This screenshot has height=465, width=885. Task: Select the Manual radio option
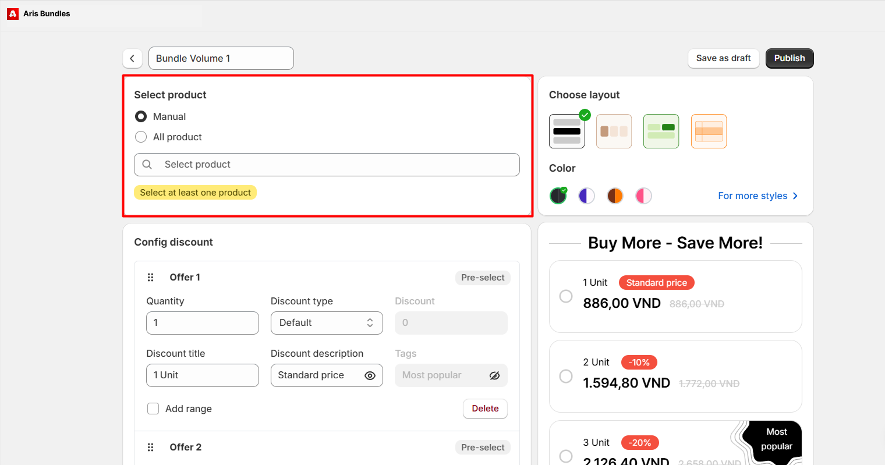pos(141,116)
